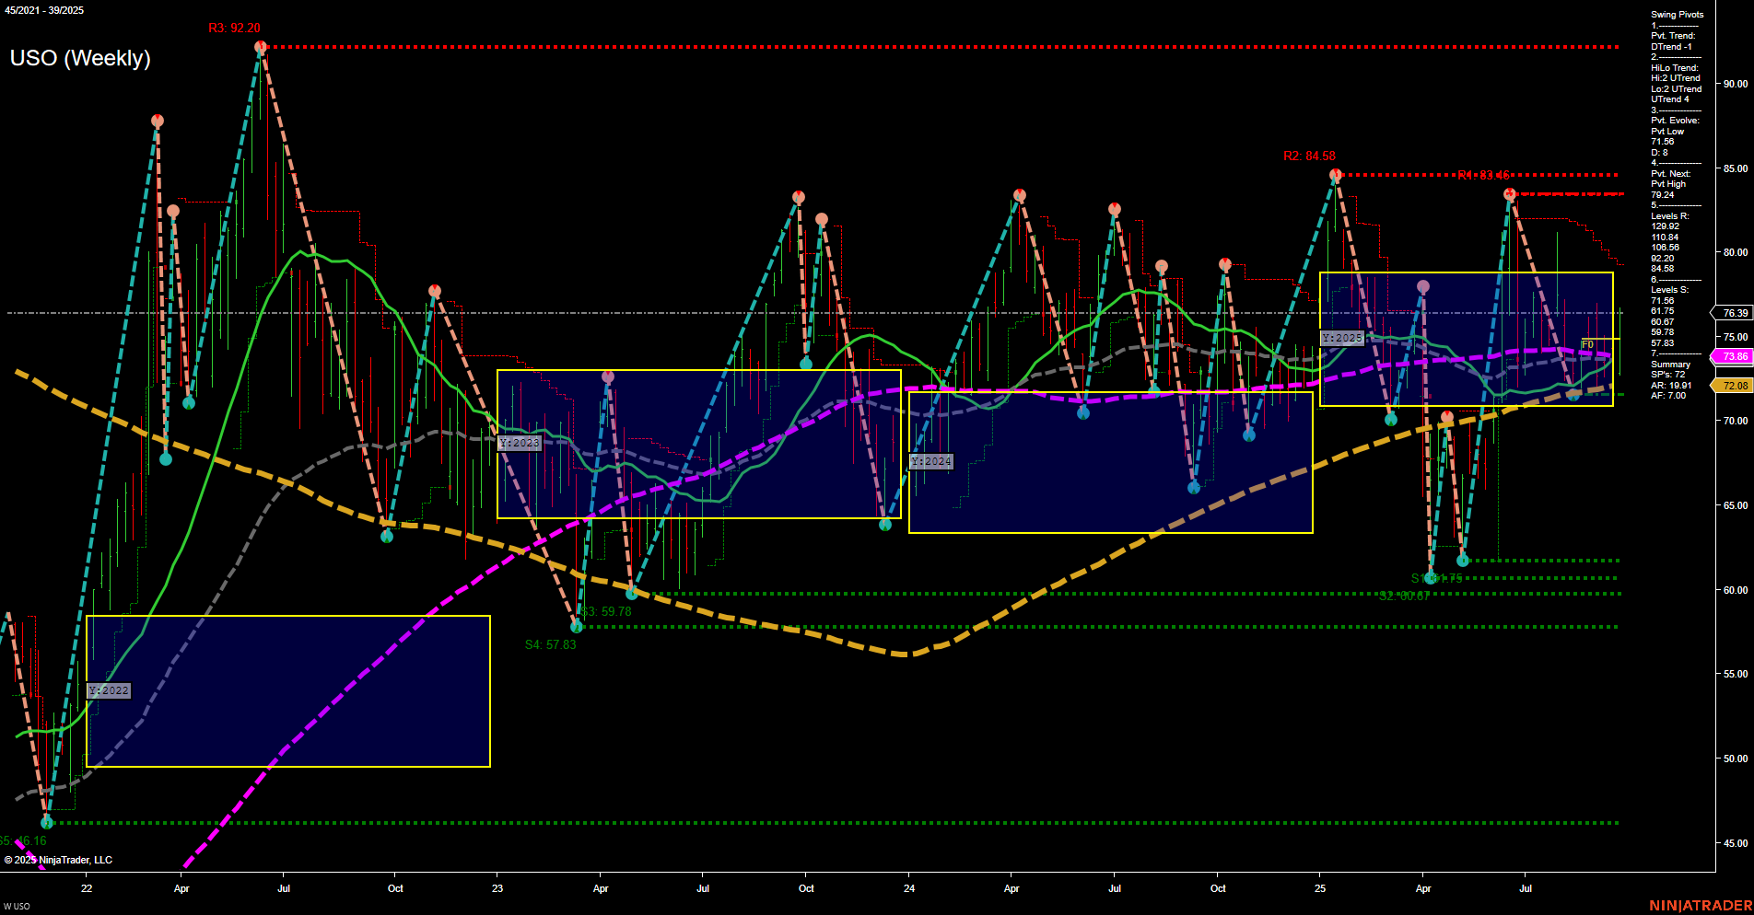Click the Y:2022 zone label tag
The width and height of the screenshot is (1754, 915).
(108, 690)
